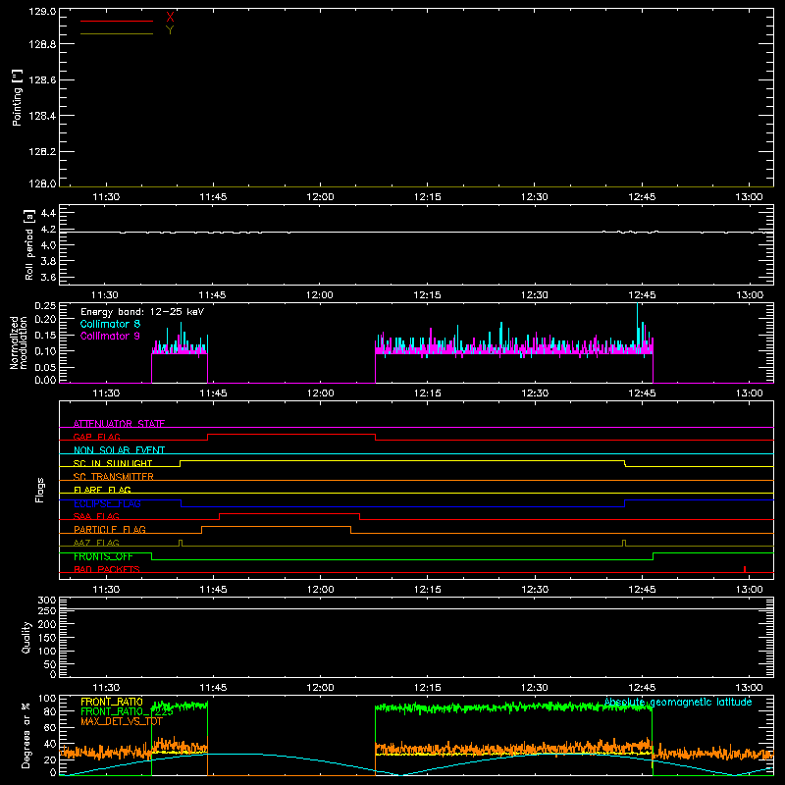The image size is (785, 785).
Task: Click the '60' tick on Degrees axis
Action: point(50,727)
